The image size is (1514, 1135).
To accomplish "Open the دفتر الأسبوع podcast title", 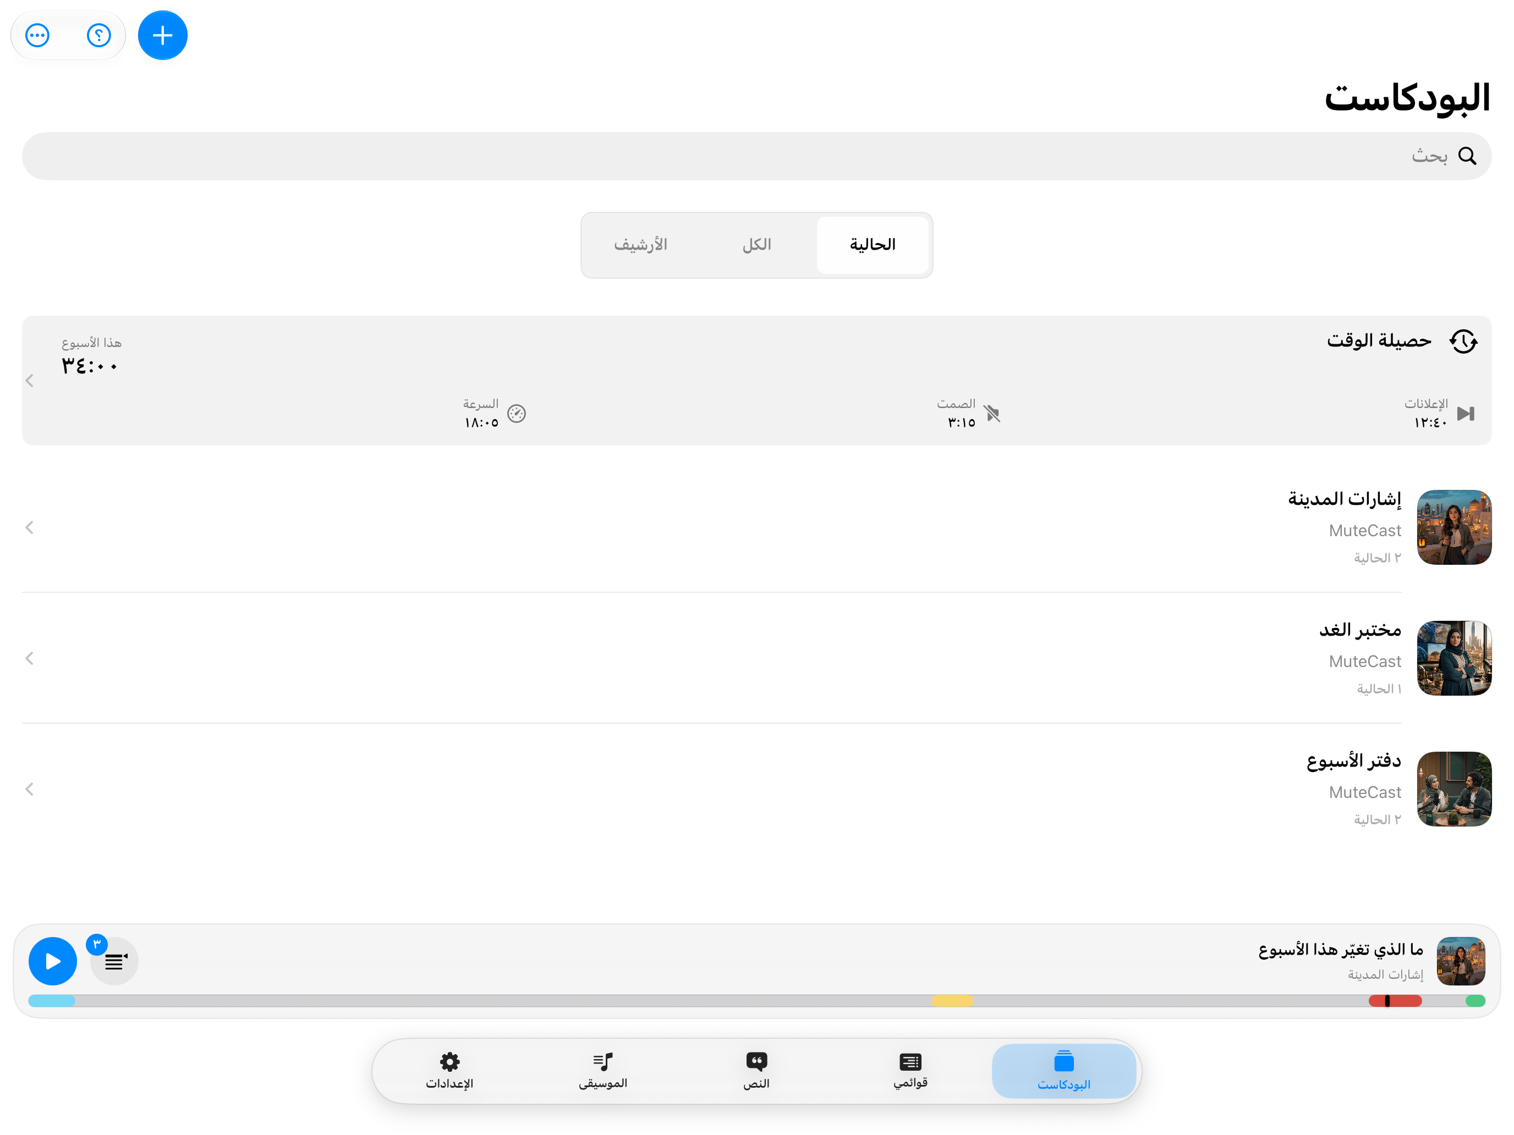I will (x=1353, y=761).
